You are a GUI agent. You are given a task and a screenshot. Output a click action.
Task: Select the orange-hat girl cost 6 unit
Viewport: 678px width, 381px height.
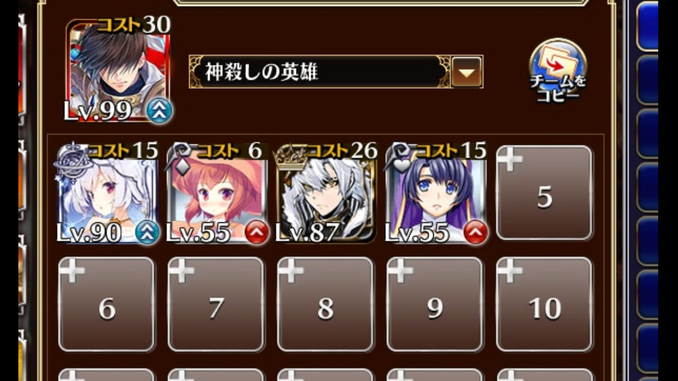[x=216, y=193]
